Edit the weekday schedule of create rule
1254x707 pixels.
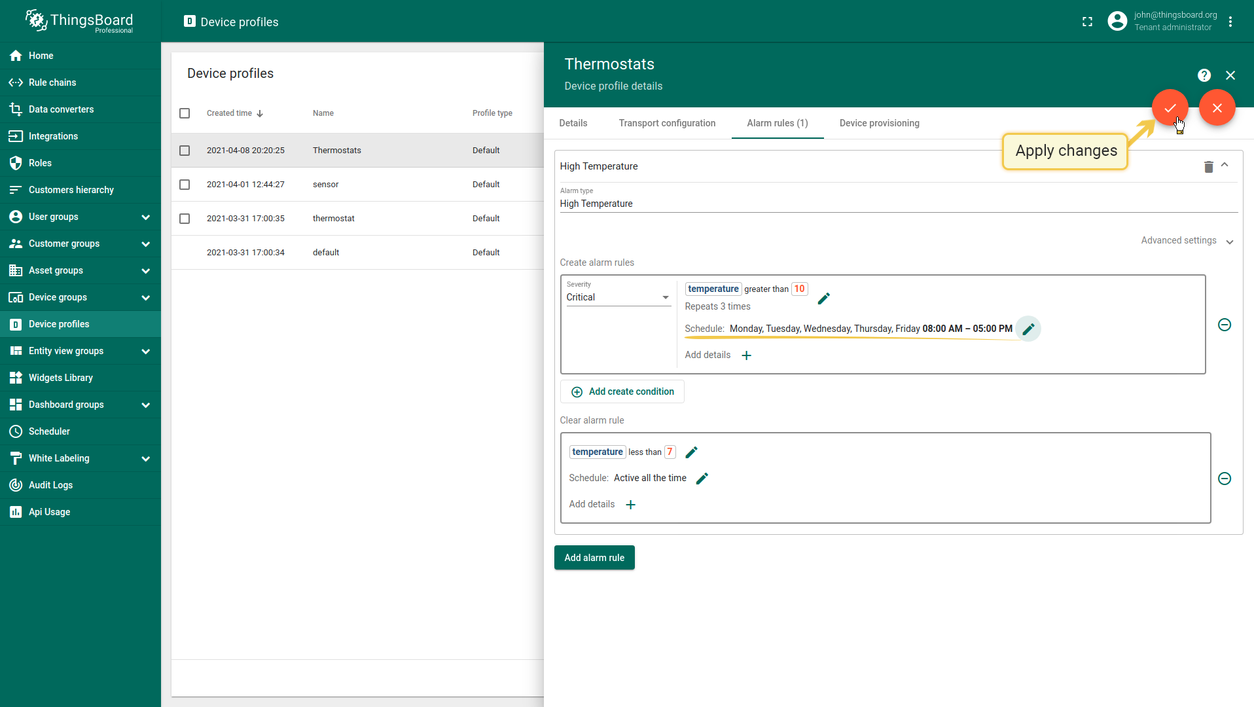[x=1029, y=329]
